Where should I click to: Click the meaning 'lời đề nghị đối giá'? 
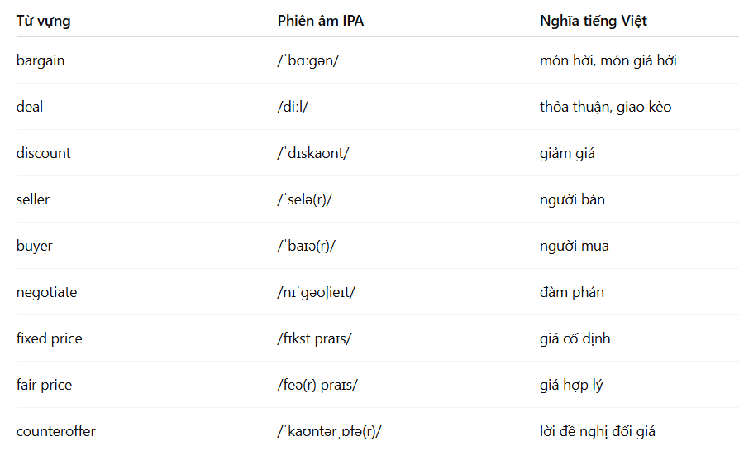[x=598, y=431]
